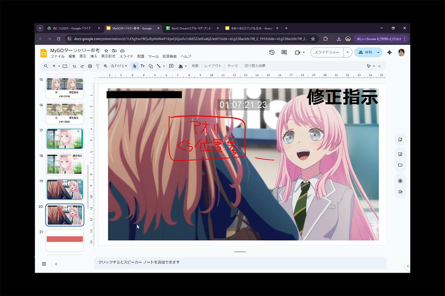This screenshot has height=296, width=445.
Task: Click the shape insert tool icon
Action: tap(151, 66)
